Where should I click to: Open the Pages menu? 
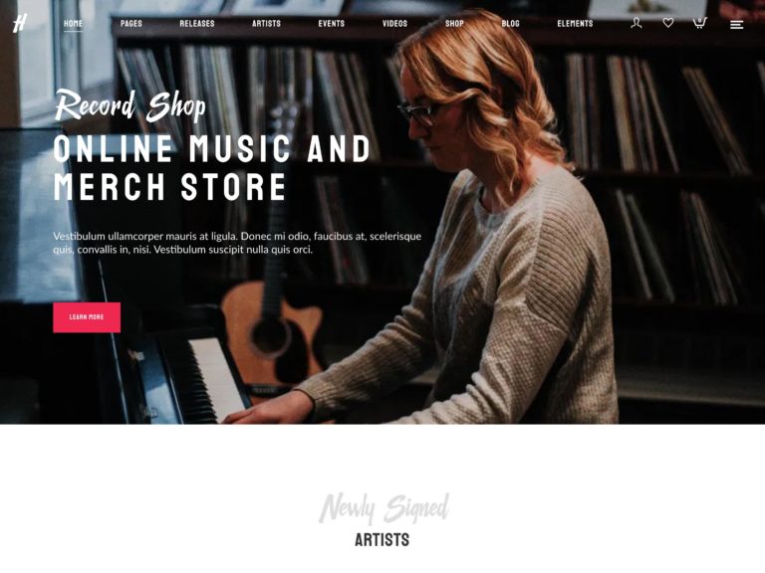131,24
